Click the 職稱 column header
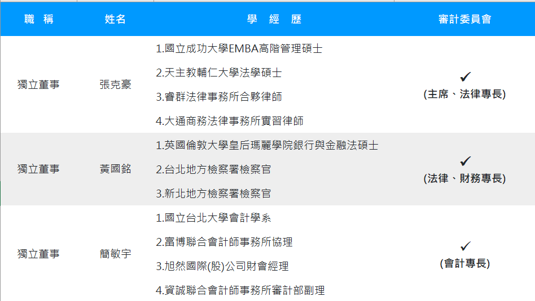535x301 pixels. (38, 19)
